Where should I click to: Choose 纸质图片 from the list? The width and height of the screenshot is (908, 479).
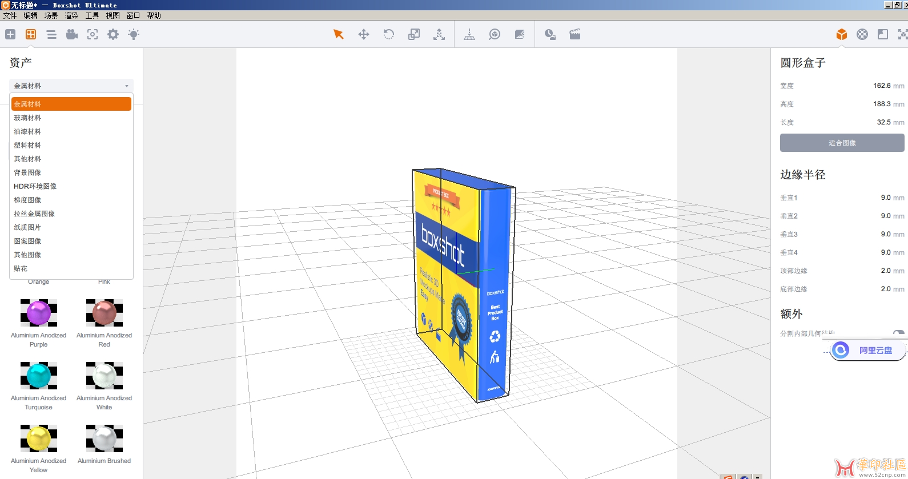pyautogui.click(x=71, y=227)
